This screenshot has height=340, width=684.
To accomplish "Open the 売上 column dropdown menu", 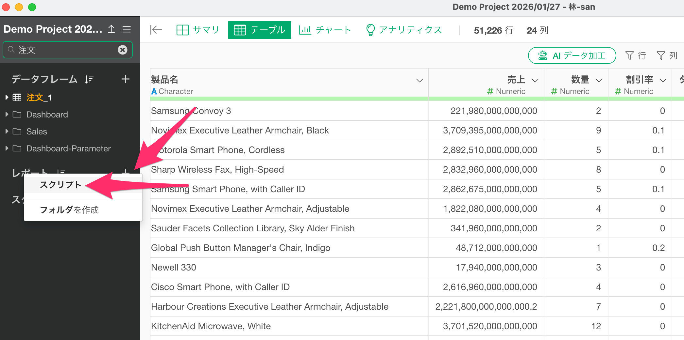I will coord(535,80).
